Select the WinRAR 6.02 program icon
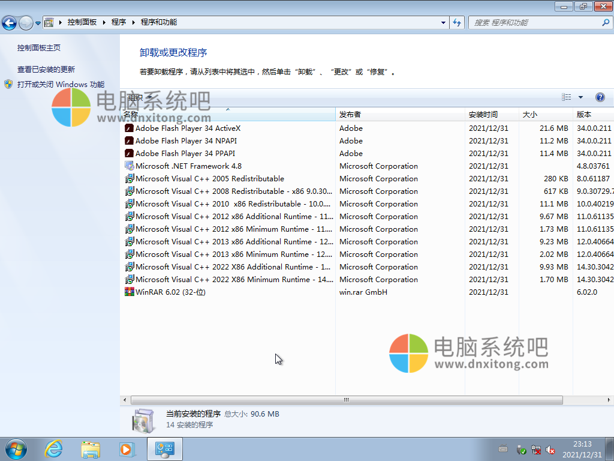This screenshot has width=614, height=461. 129,292
